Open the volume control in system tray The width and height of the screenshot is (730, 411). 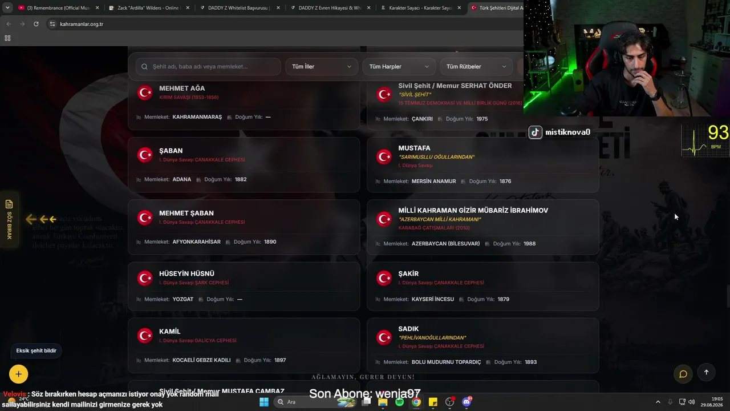[692, 402]
